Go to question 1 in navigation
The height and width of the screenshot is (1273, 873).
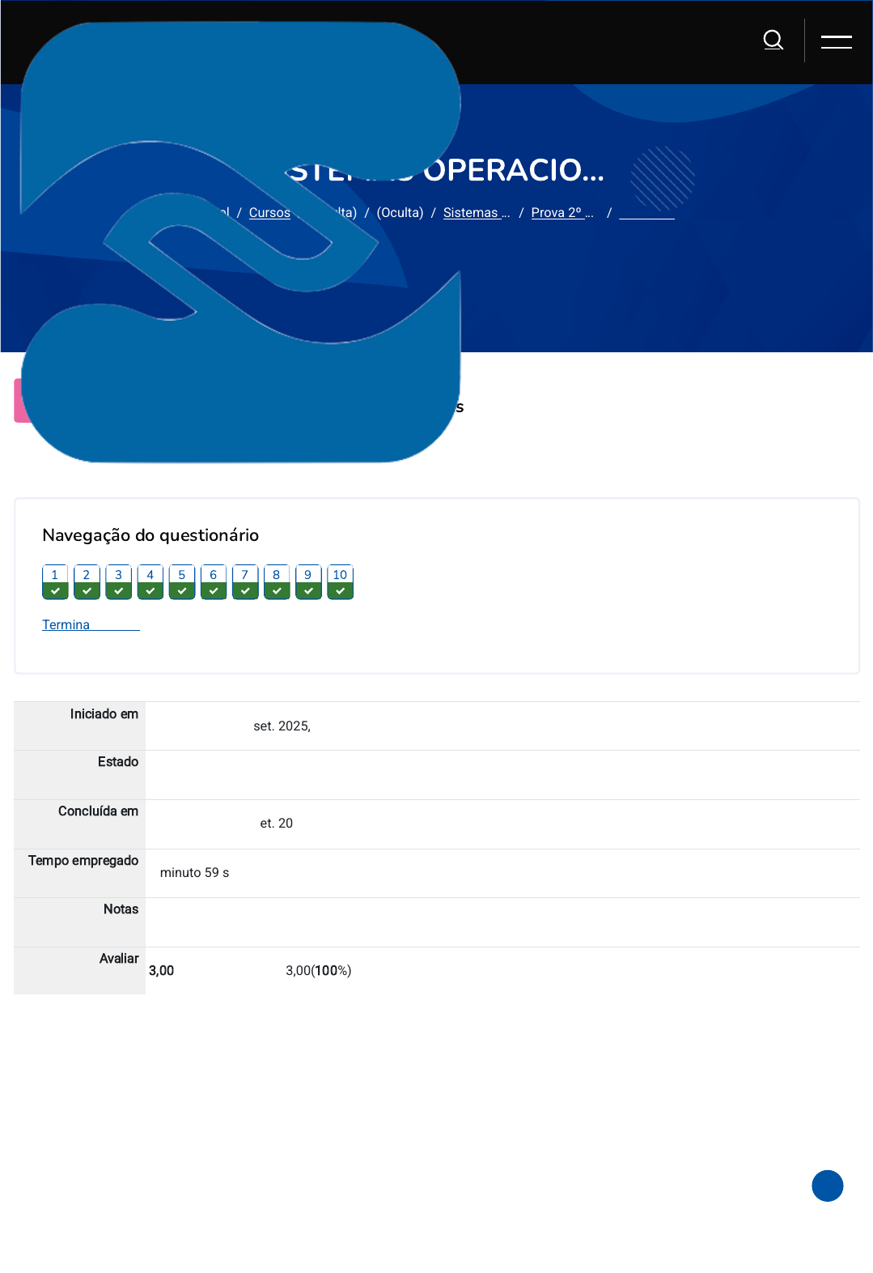[x=55, y=581]
